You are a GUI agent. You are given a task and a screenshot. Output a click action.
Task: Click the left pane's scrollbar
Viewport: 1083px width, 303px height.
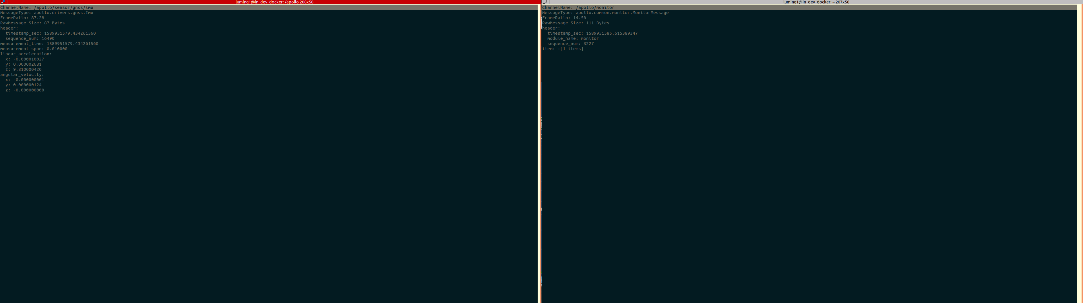(x=539, y=154)
